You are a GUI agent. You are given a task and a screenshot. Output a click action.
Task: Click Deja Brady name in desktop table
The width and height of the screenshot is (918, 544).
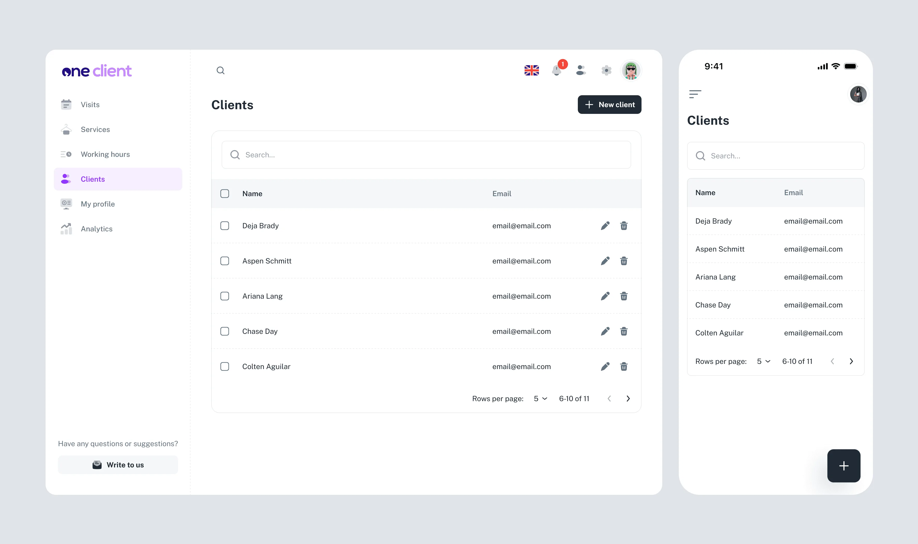(260, 225)
